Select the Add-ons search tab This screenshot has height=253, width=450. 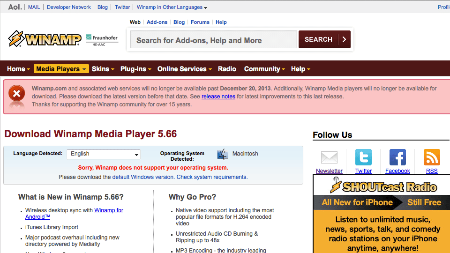(x=157, y=22)
